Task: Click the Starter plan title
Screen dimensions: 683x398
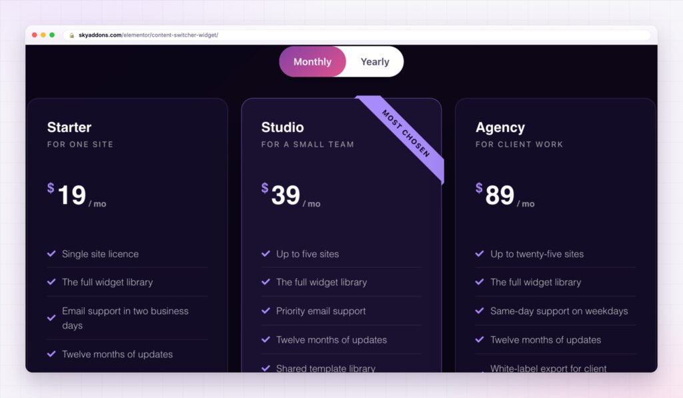Action: [69, 127]
